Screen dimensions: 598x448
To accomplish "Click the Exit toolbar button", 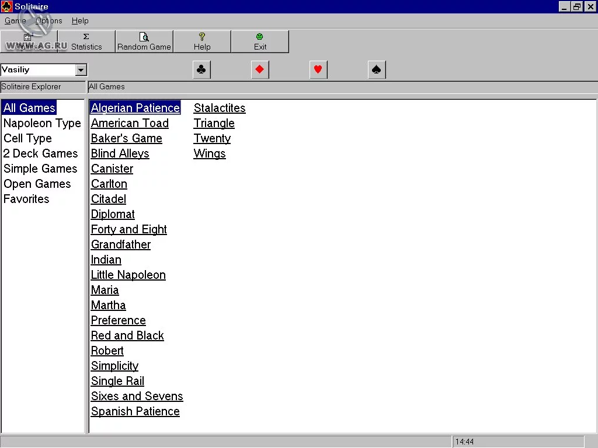I will coord(260,41).
